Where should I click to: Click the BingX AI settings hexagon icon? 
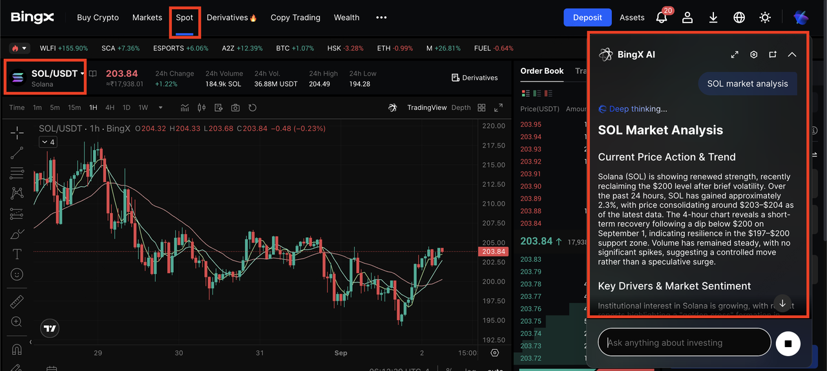753,55
